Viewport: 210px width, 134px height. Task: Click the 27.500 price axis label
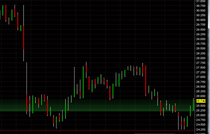(x=201, y=68)
